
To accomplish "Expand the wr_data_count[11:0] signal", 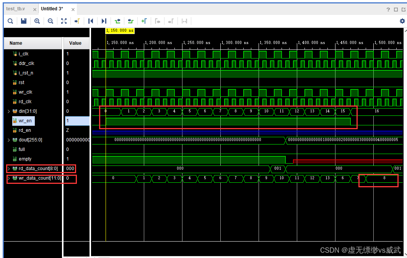I will pos(9,178).
